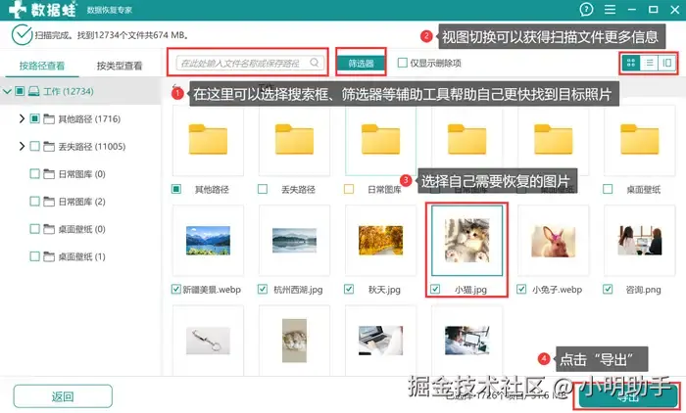Uncheck the 小猫.jpg file checkbox
Image resolution: width=686 pixels, height=413 pixels.
(435, 289)
